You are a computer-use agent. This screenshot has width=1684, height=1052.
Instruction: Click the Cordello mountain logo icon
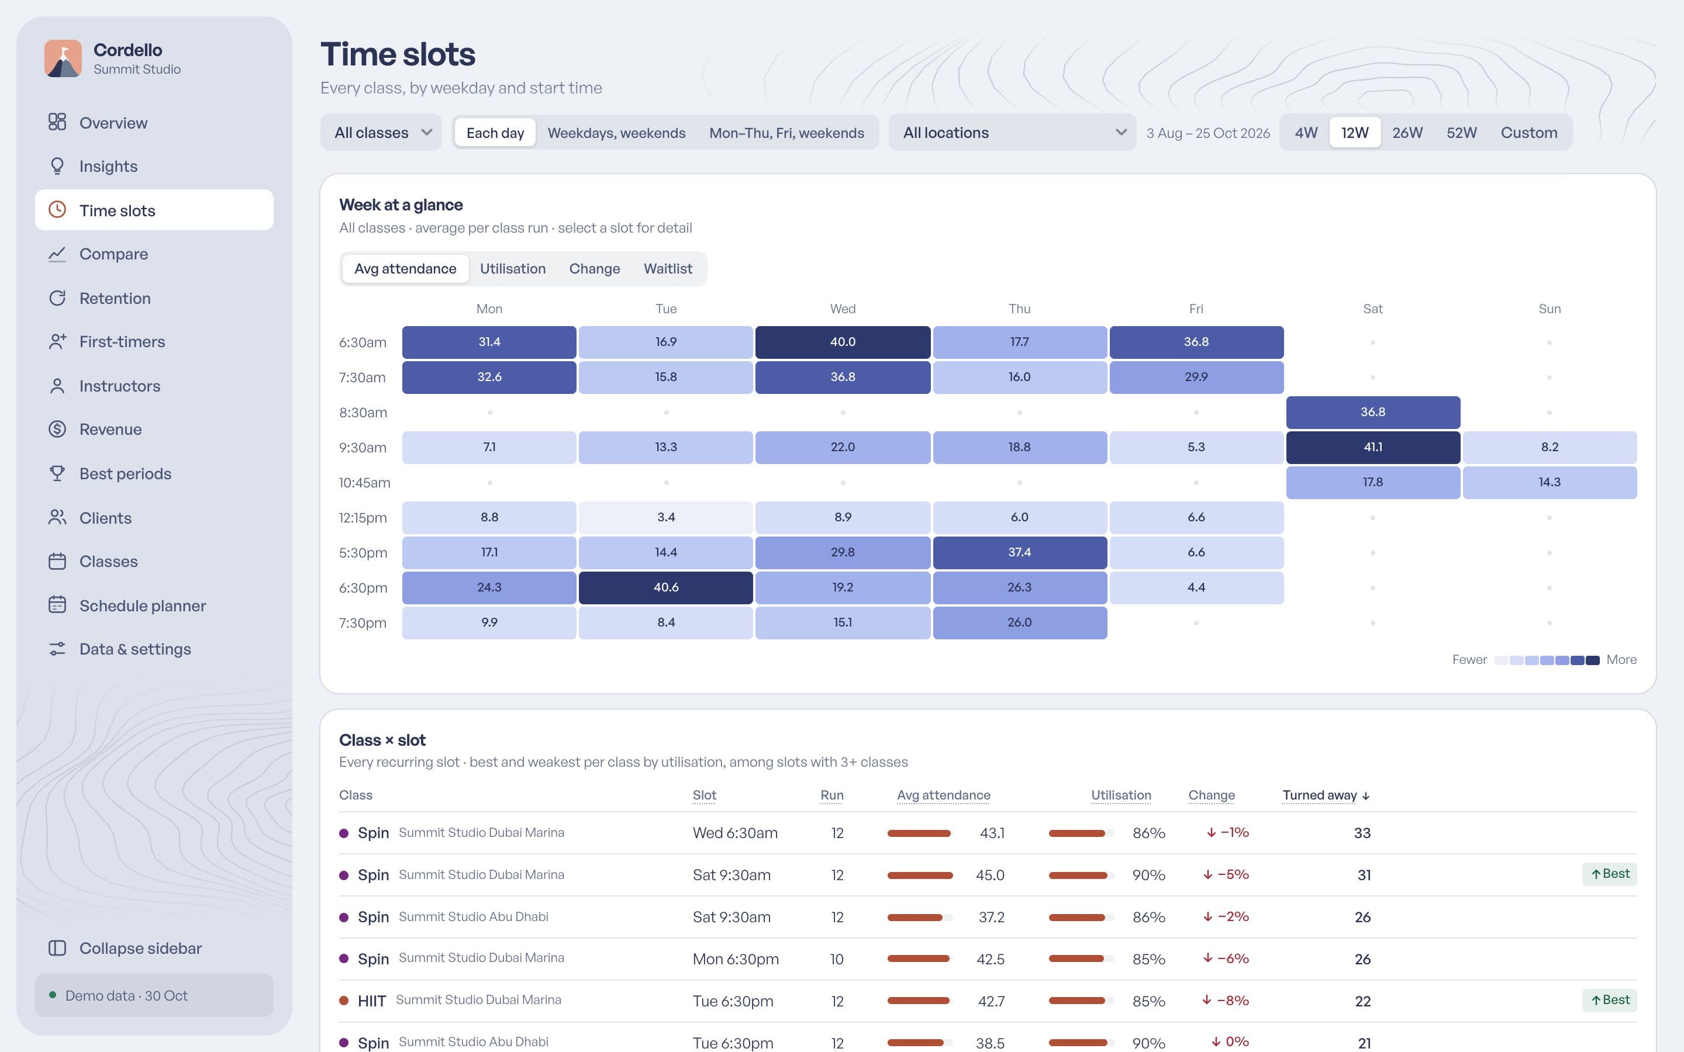point(63,58)
